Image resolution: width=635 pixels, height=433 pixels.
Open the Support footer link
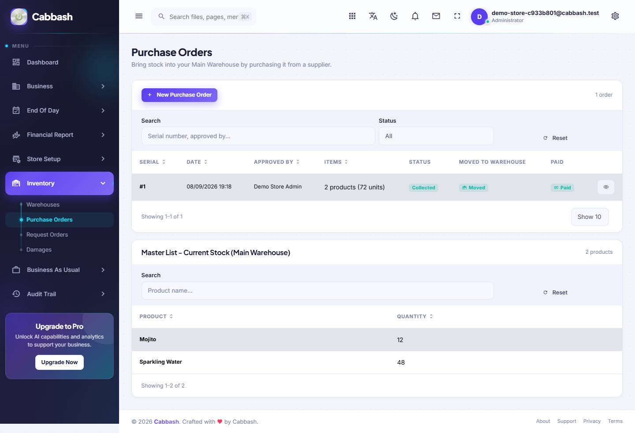click(567, 421)
